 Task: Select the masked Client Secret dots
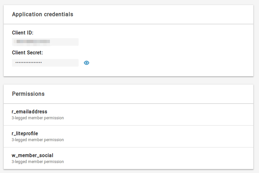tap(28, 62)
